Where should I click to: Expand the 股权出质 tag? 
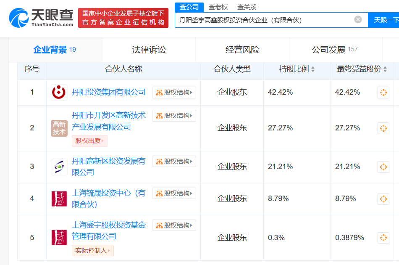click(89, 141)
